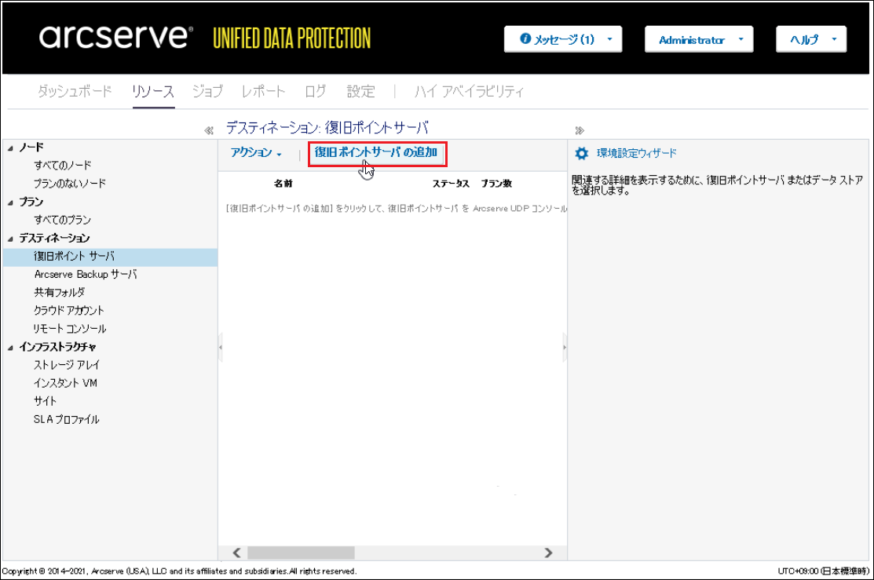
Task: Click the environment settings wizard gear icon
Action: click(581, 153)
